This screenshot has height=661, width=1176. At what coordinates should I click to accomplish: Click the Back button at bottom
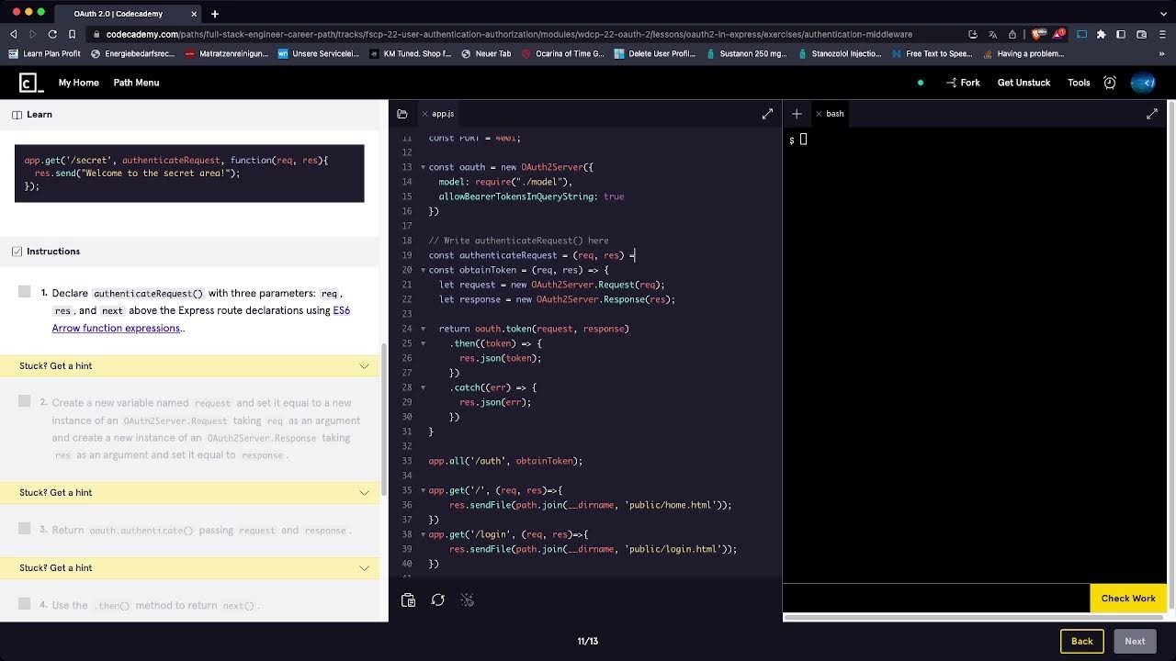[1082, 641]
